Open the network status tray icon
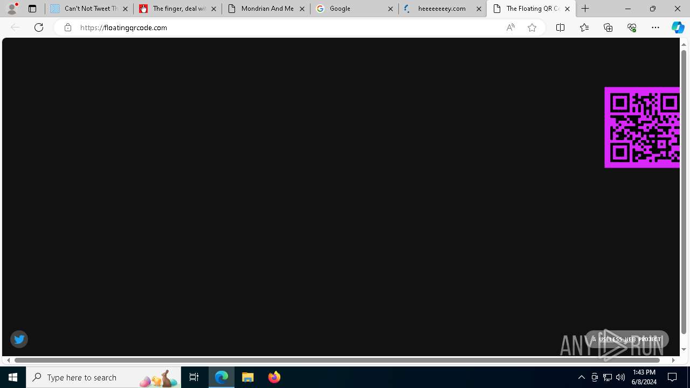 point(608,377)
